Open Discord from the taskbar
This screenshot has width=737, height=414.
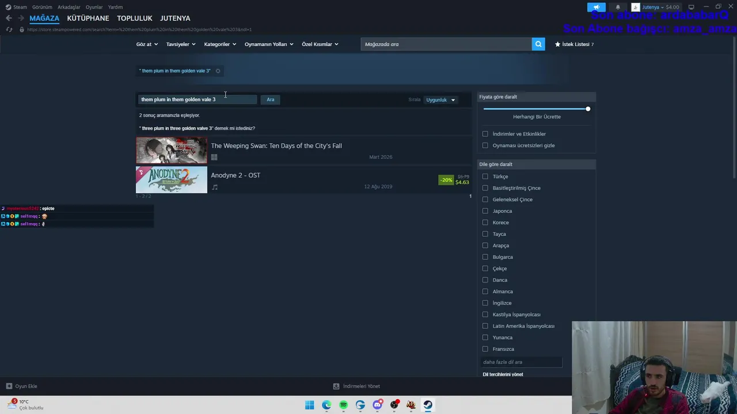coord(377,405)
